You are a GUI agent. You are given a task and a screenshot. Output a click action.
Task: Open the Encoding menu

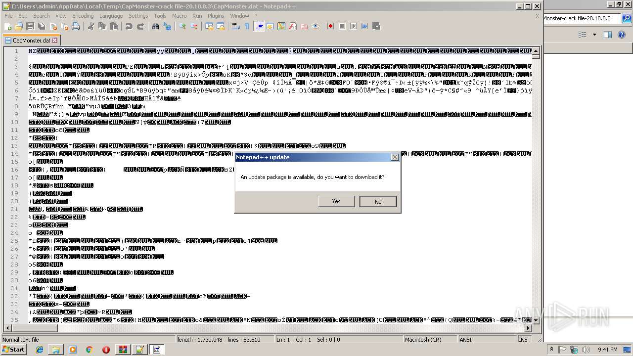[83, 16]
